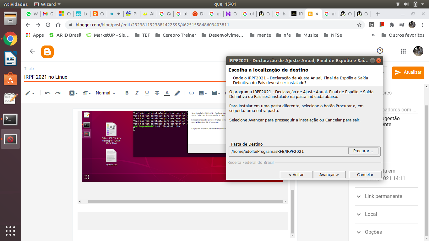Toggle underline formatting

pos(147,93)
